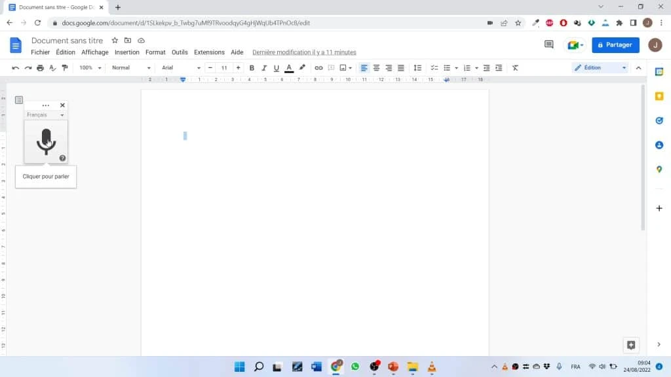Open line and paragraph spacing
Screen dimensions: 671x377
tap(417, 68)
